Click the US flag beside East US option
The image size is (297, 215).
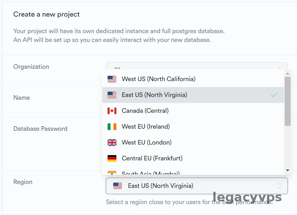[x=112, y=95]
